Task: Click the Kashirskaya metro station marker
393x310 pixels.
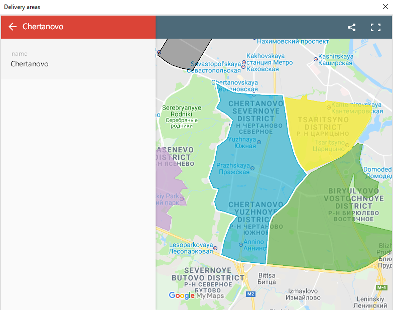Action: coord(316,59)
